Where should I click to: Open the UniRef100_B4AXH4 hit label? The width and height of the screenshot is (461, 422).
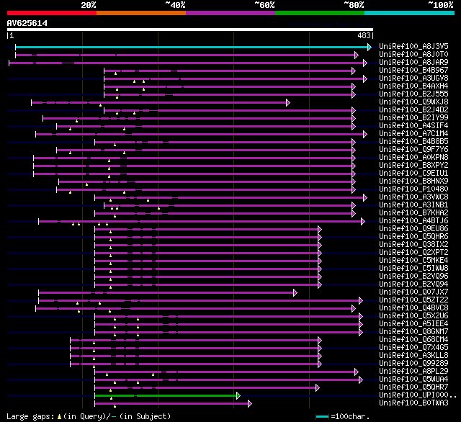(x=413, y=86)
